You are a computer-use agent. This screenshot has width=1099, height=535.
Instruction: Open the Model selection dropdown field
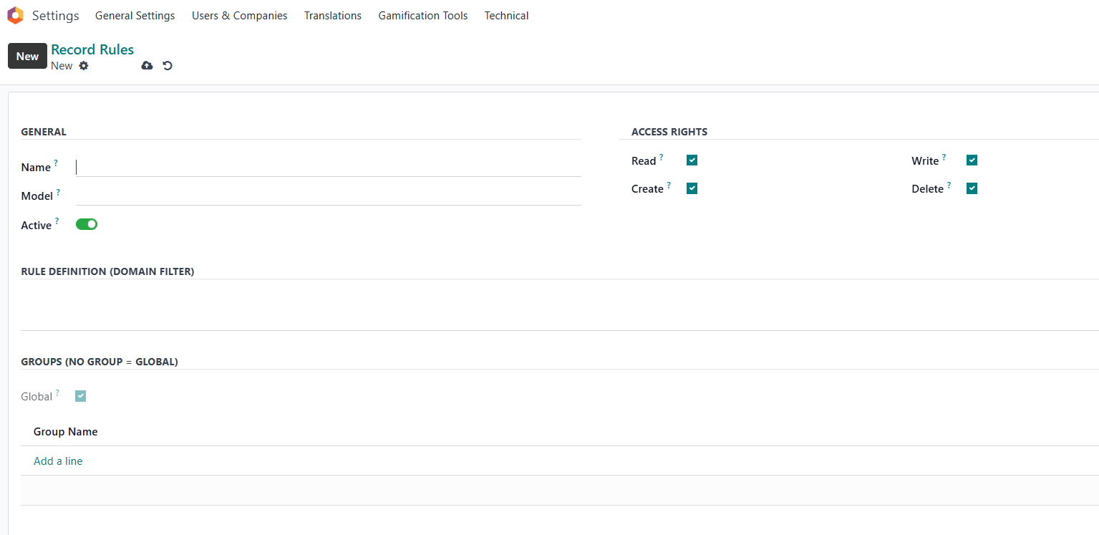point(328,196)
